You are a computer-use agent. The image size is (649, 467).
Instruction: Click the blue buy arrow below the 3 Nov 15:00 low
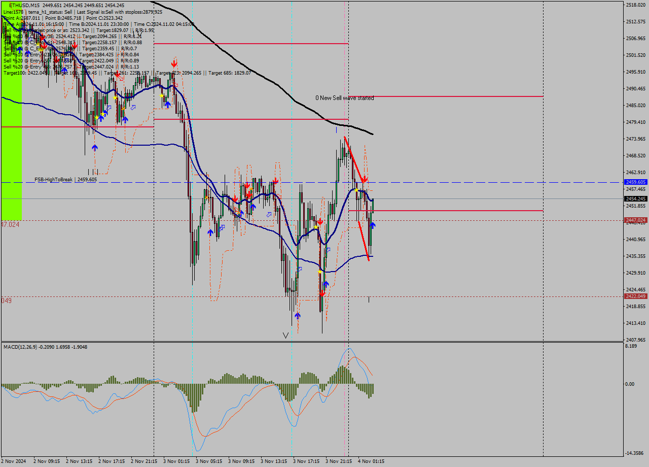[x=297, y=316]
